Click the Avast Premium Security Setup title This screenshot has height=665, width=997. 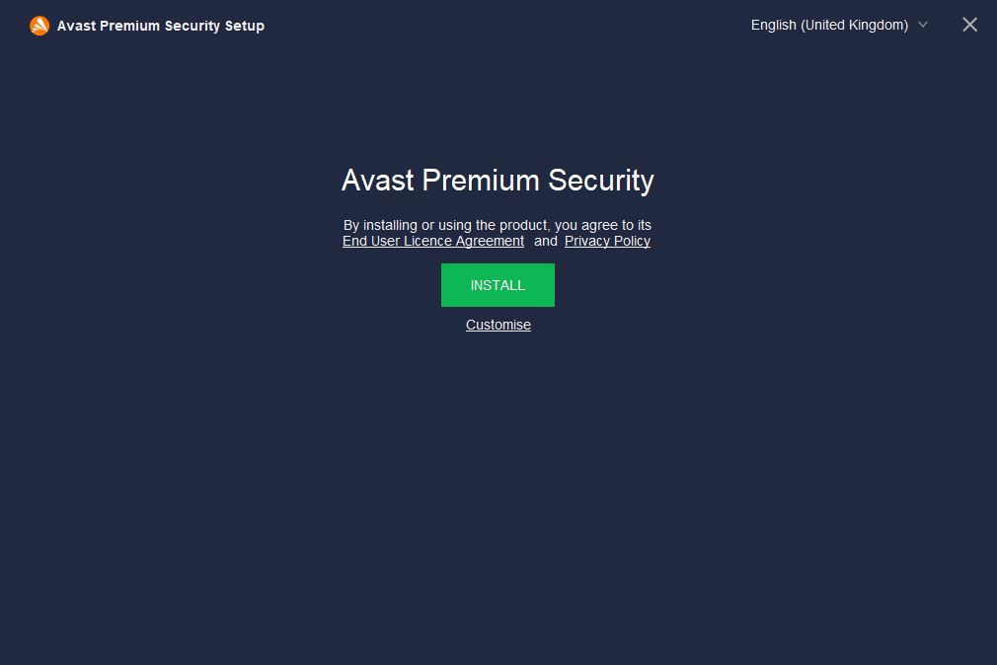(161, 26)
